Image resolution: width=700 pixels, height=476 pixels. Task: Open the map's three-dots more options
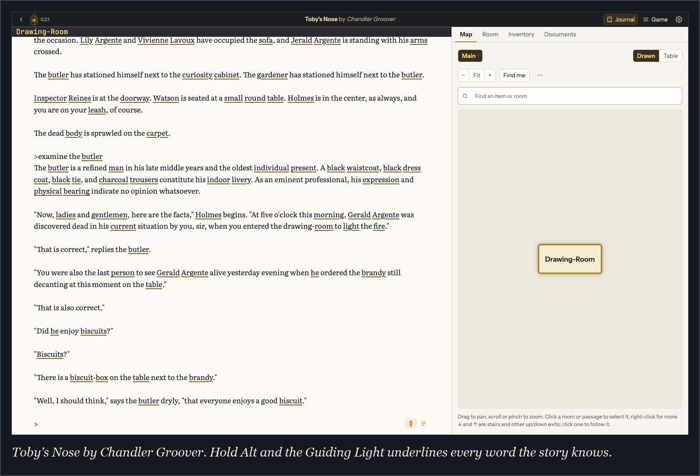coord(540,75)
